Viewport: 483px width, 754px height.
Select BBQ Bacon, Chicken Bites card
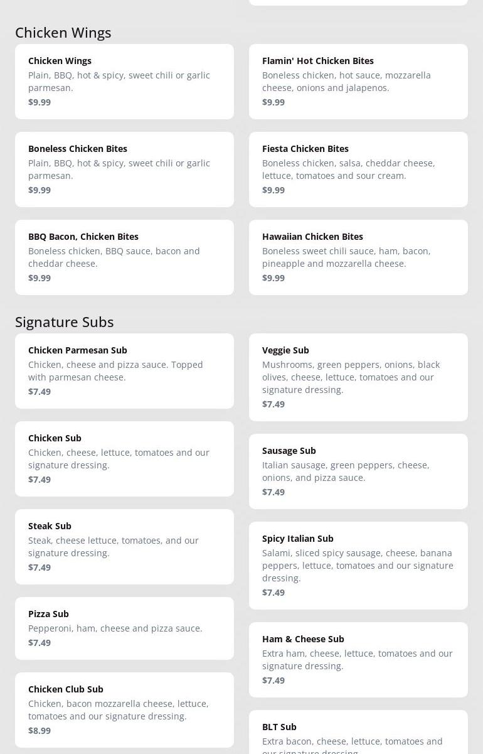click(124, 257)
